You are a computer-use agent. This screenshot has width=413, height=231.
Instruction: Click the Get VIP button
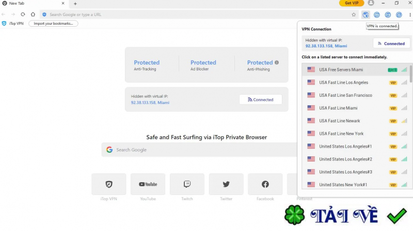click(352, 3)
